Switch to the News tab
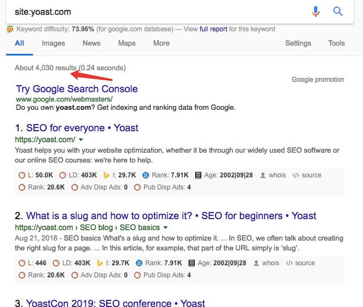Viewport: 363px width, 307px height. click(x=91, y=43)
